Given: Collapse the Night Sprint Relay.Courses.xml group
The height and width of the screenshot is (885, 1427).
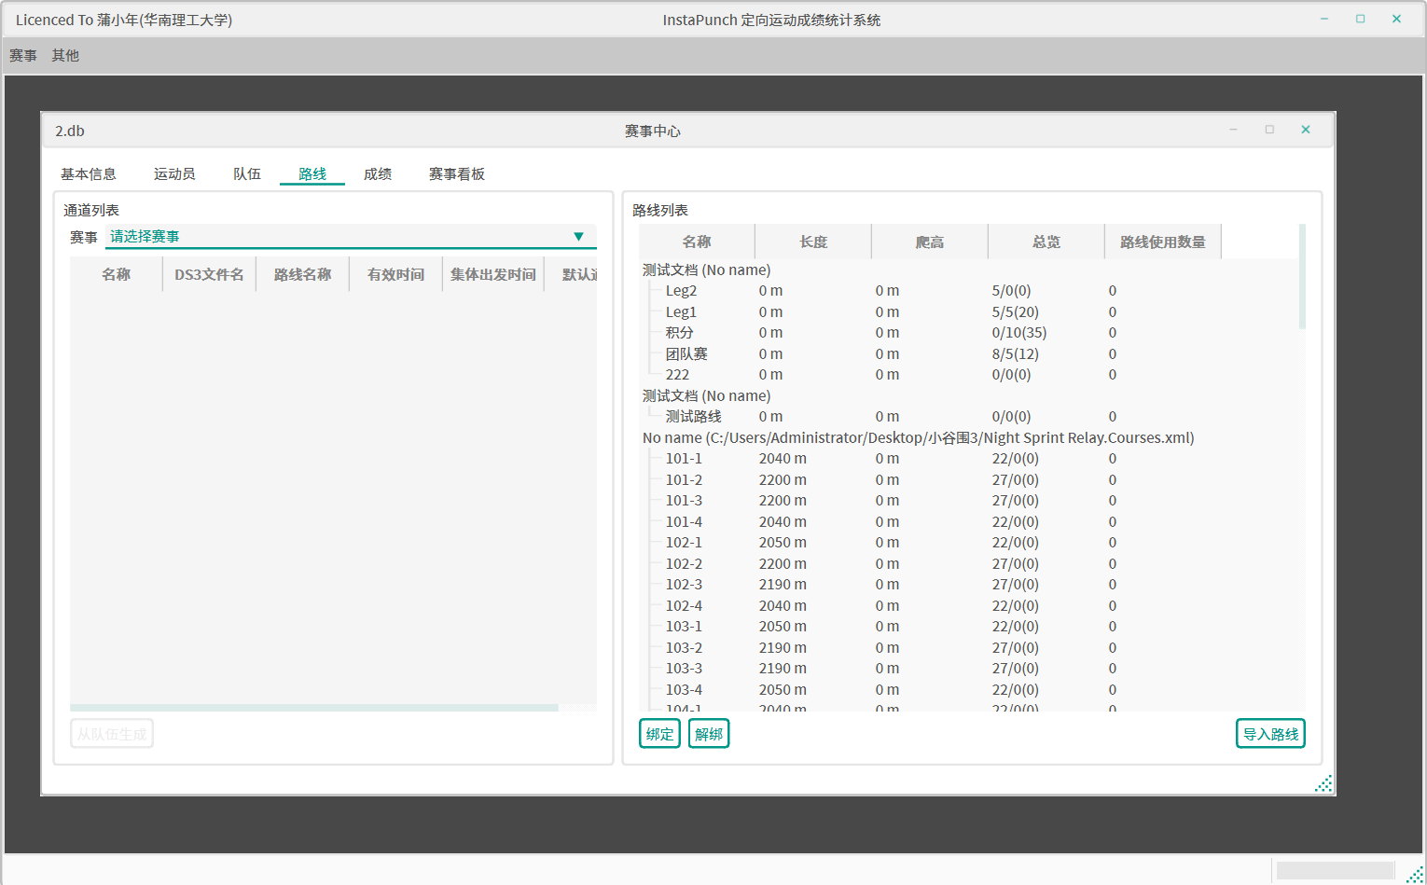Looking at the screenshot, I should 918,438.
